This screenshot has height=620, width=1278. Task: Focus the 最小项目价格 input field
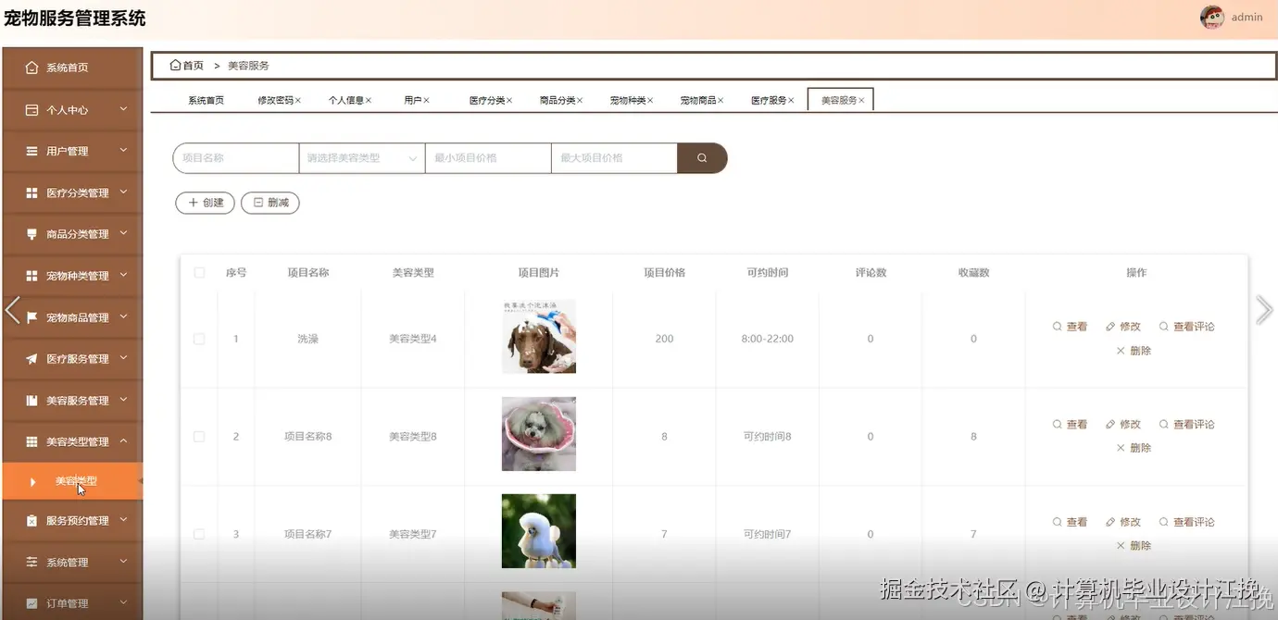(x=488, y=158)
